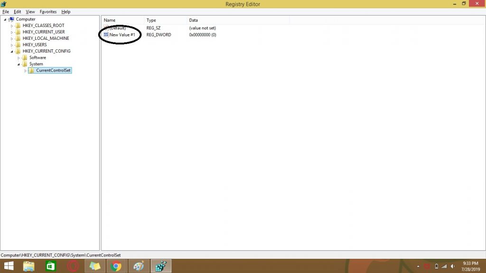The height and width of the screenshot is (273, 486).
Task: Open the Edit menu
Action: pyautogui.click(x=18, y=12)
